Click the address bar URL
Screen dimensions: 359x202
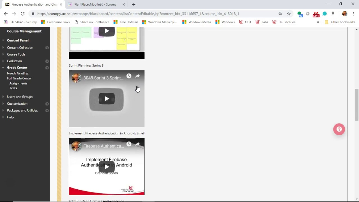click(x=138, y=13)
